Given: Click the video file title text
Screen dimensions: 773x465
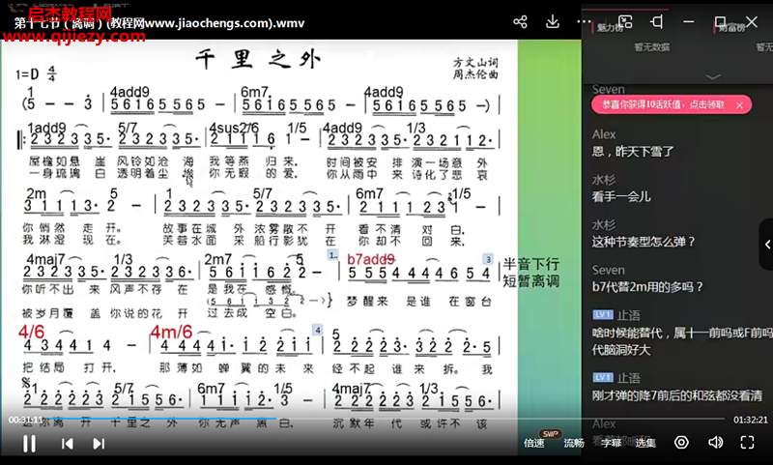Looking at the screenshot, I should (x=158, y=22).
